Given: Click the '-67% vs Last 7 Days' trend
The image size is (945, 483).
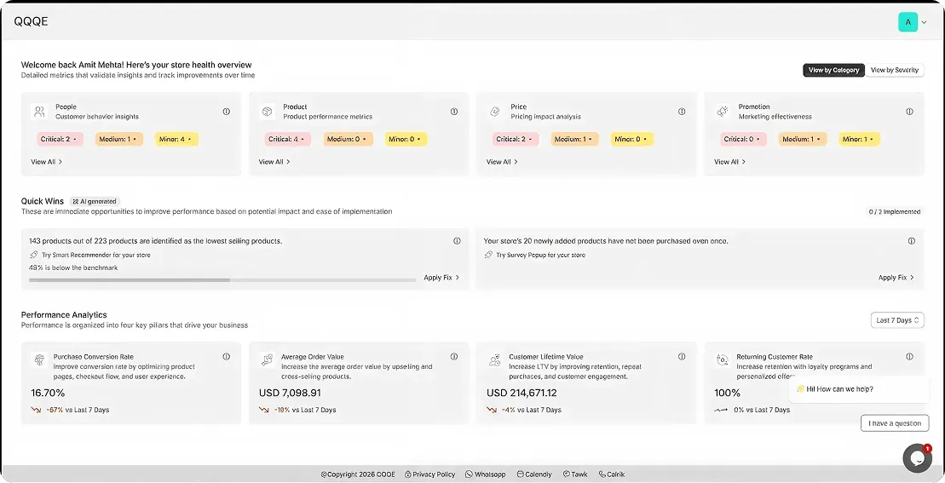Looking at the screenshot, I should (70, 410).
